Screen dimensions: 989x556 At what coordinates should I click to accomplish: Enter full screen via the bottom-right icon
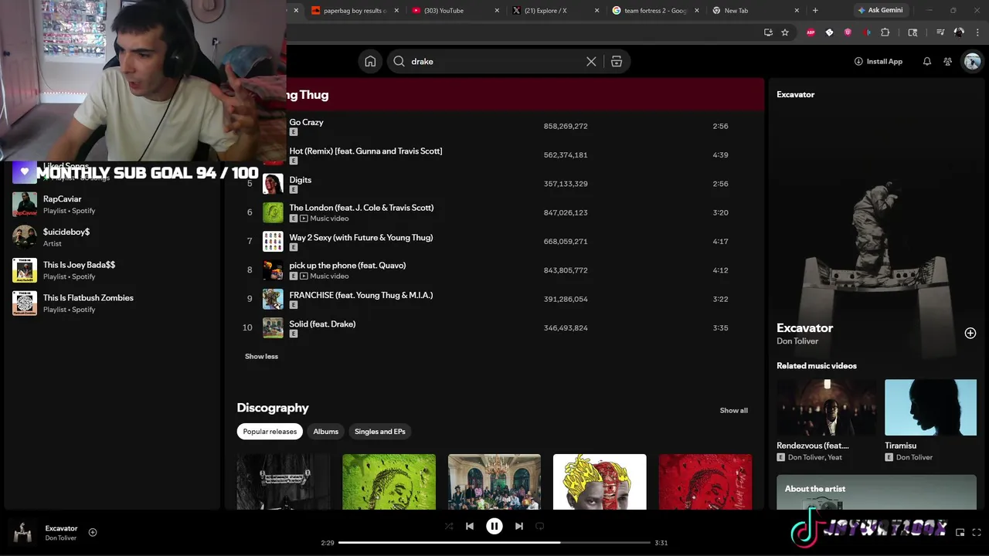977,532
